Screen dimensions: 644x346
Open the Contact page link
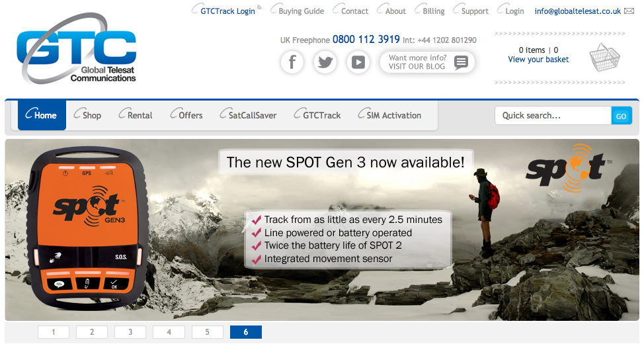click(x=354, y=11)
